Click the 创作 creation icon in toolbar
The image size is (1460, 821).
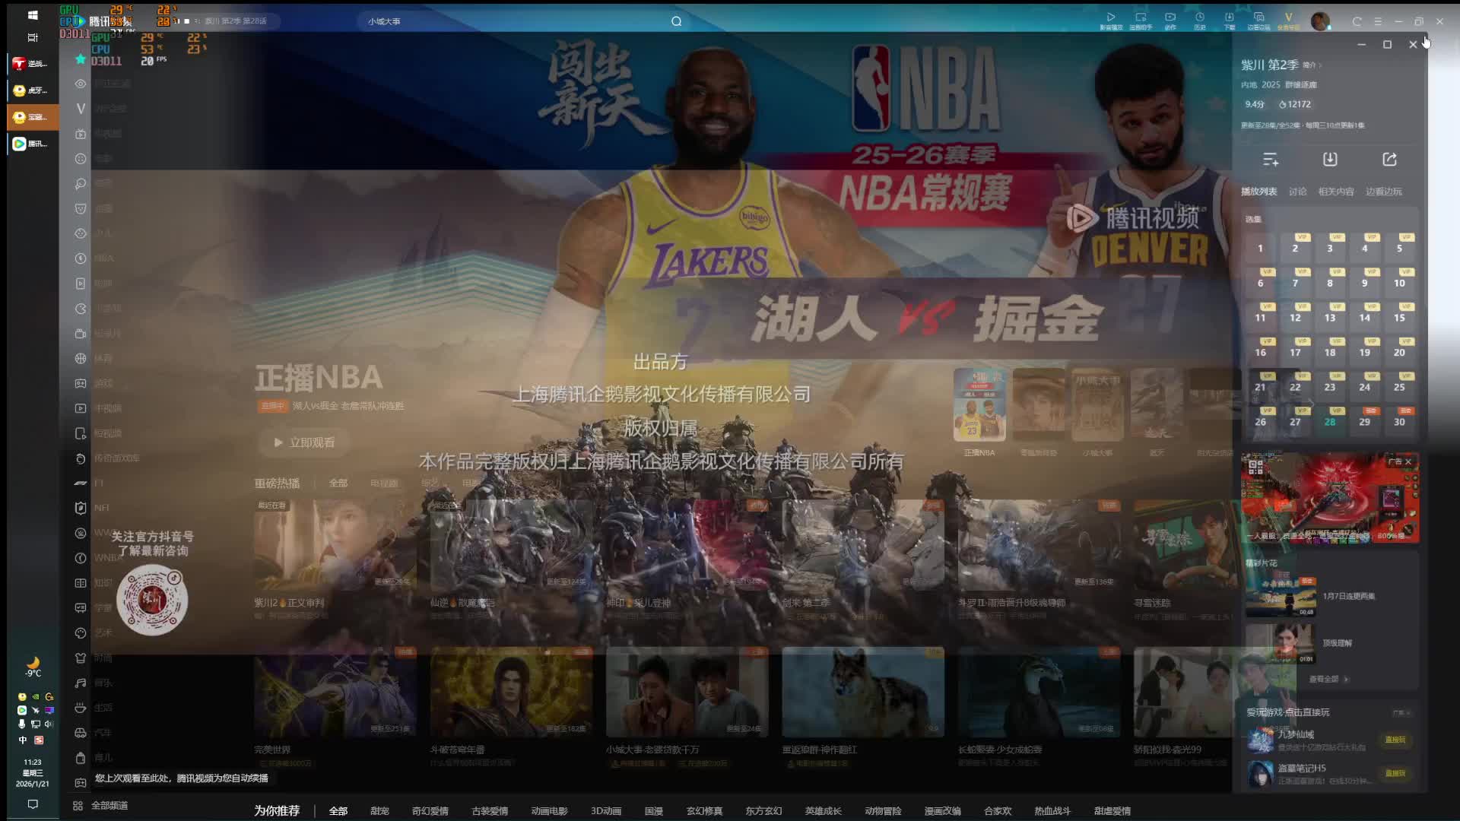click(x=1170, y=20)
